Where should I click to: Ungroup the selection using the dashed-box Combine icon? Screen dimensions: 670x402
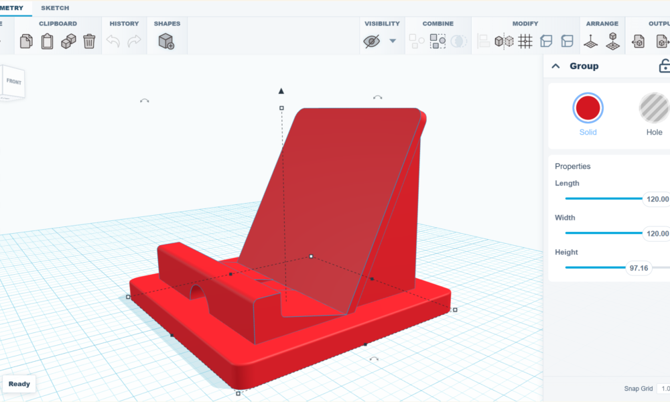[438, 42]
